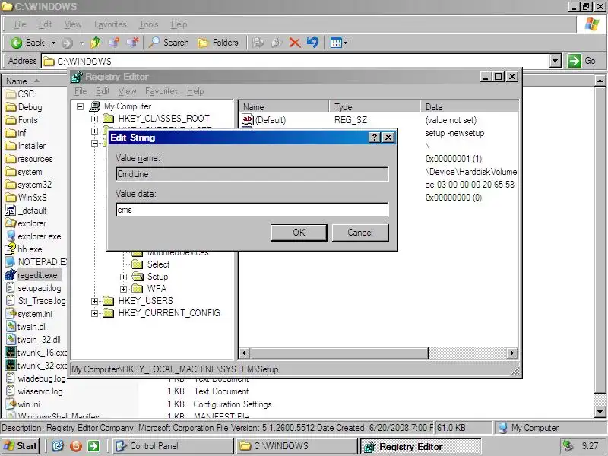Click the Copy To toolbar icon
Image resolution: width=608 pixels, height=456 pixels.
pos(276,43)
